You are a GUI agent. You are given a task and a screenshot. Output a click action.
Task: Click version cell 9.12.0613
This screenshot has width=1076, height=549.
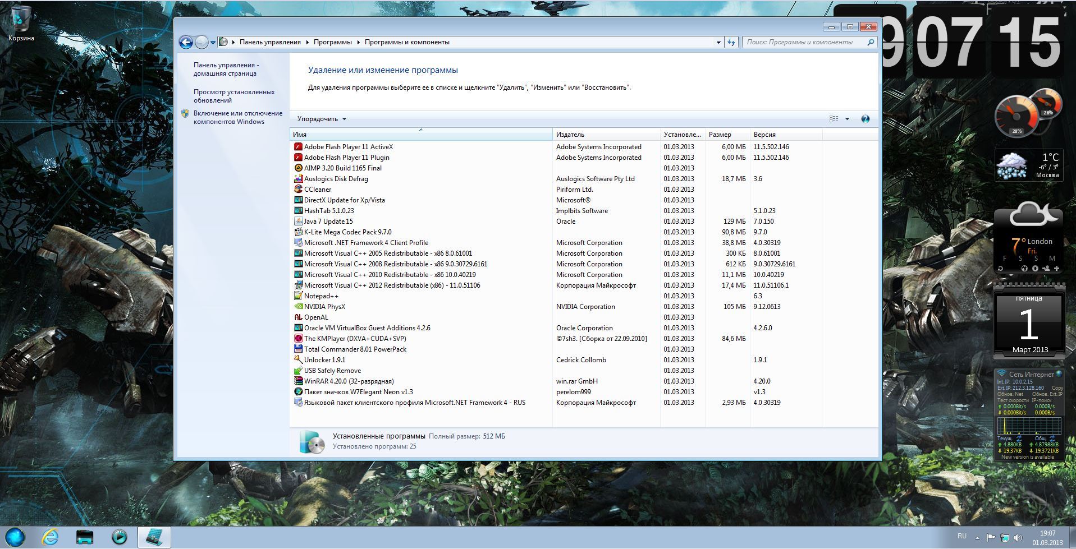[x=767, y=307]
